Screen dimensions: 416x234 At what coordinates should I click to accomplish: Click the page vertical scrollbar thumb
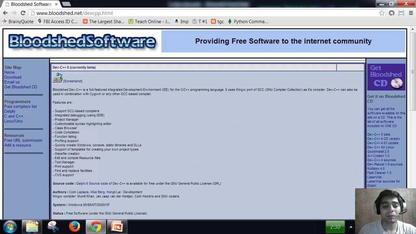pyautogui.click(x=413, y=71)
